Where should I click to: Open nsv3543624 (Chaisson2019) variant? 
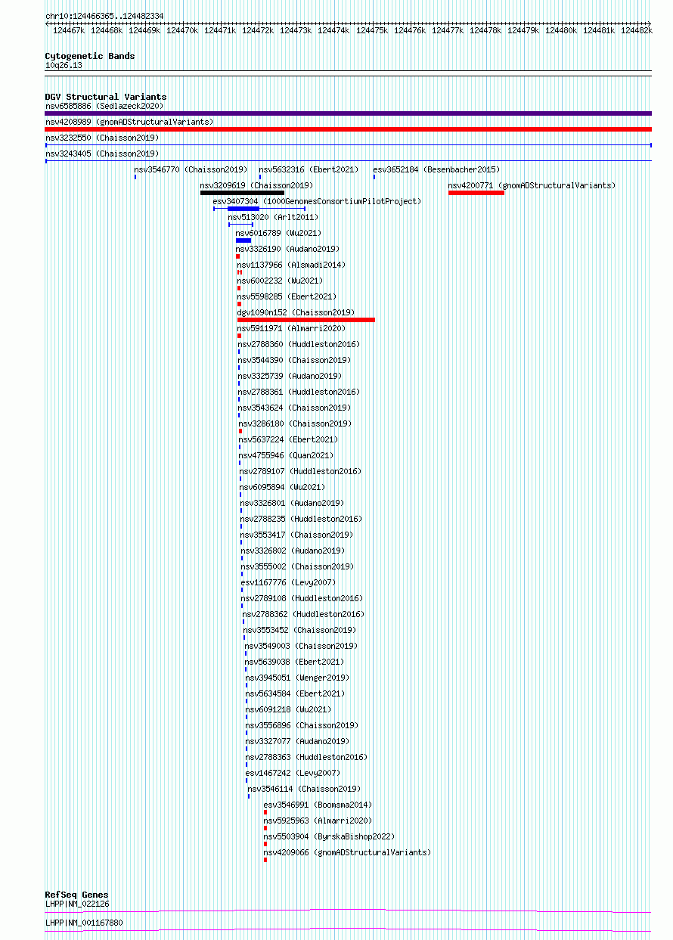(294, 408)
